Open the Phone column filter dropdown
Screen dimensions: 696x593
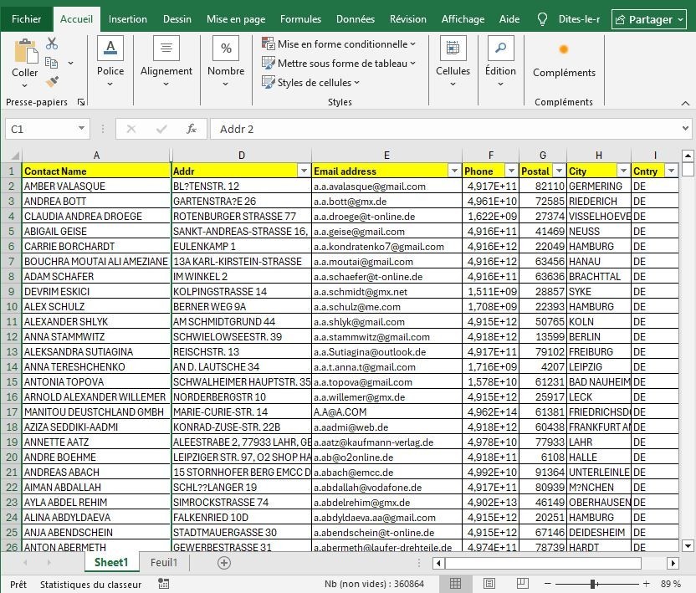coord(511,171)
